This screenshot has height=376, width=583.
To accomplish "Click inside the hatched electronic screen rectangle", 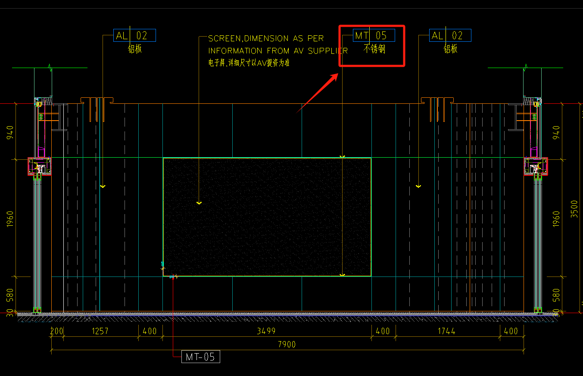I will pos(267,217).
